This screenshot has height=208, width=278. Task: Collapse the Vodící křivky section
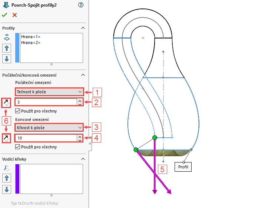83,159
